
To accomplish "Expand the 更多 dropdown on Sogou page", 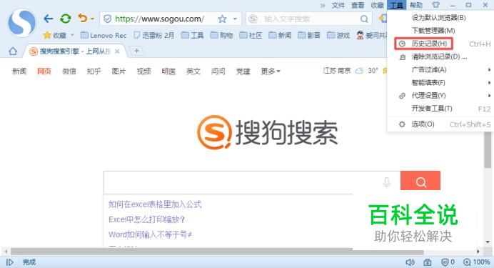I will (271, 71).
